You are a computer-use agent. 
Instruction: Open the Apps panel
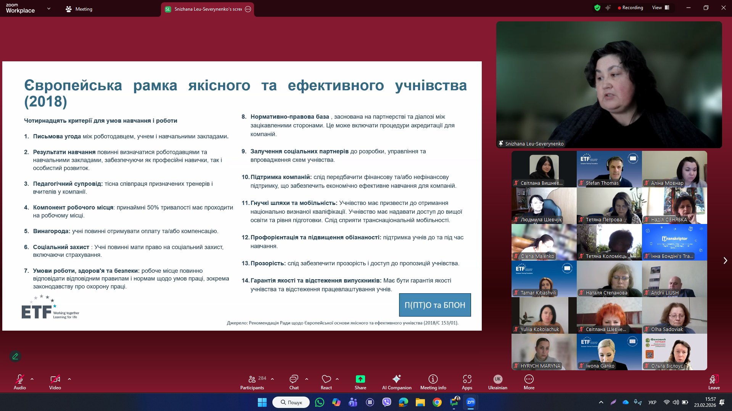click(x=467, y=382)
